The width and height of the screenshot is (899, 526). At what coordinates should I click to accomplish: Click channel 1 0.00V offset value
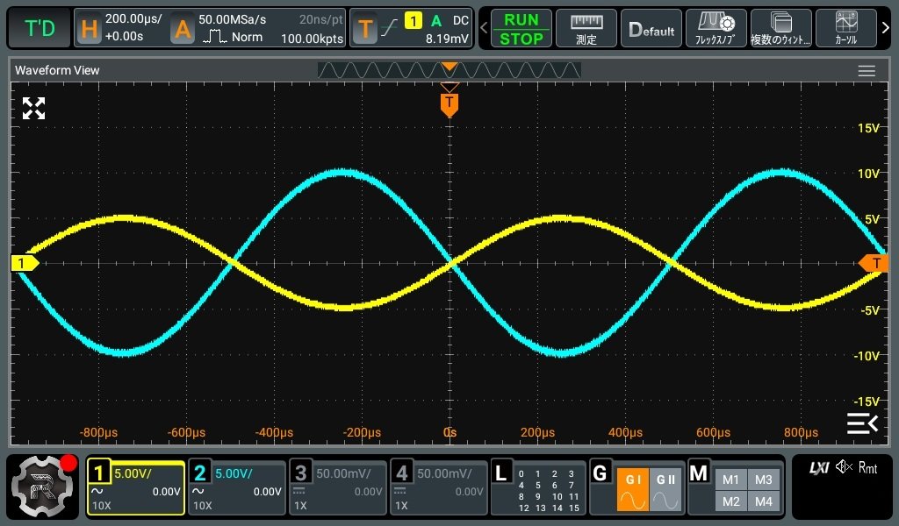tap(166, 492)
